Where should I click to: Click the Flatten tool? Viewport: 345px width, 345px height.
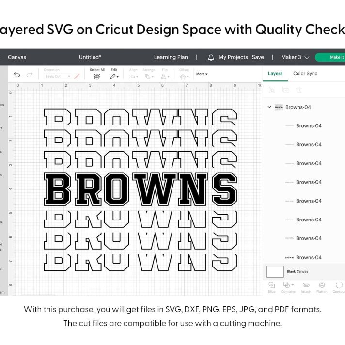322,287
